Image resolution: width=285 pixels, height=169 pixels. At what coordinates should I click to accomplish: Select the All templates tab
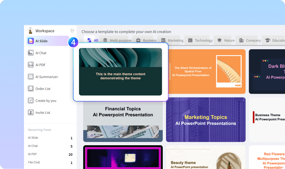92,40
